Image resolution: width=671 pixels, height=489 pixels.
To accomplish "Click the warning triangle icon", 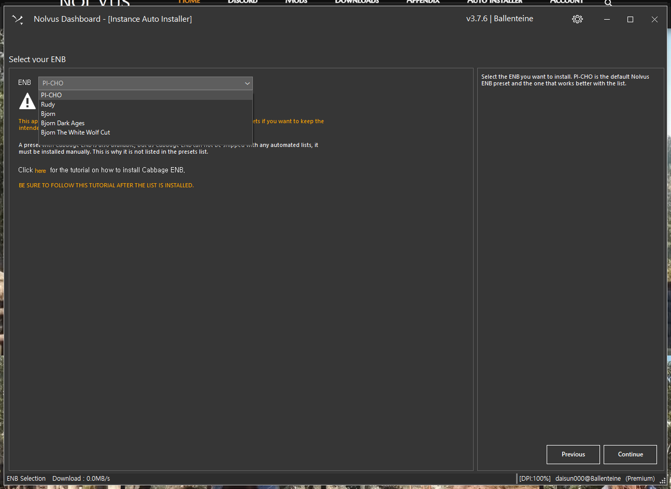I will click(x=27, y=101).
